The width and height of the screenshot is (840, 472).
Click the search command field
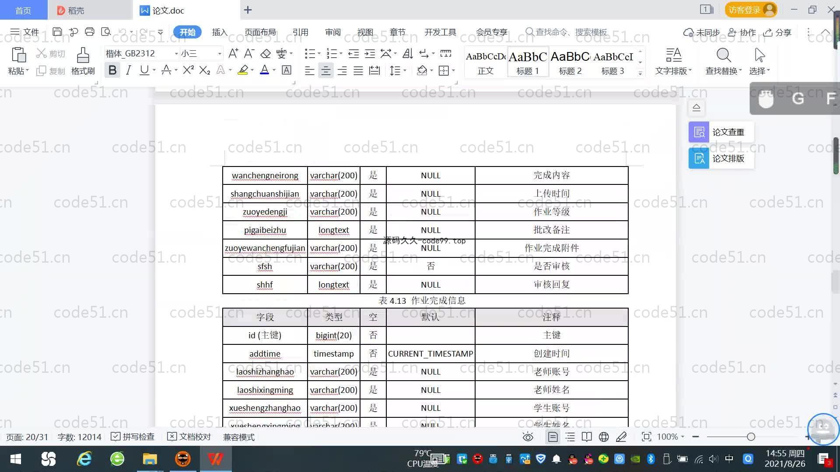coord(567,32)
